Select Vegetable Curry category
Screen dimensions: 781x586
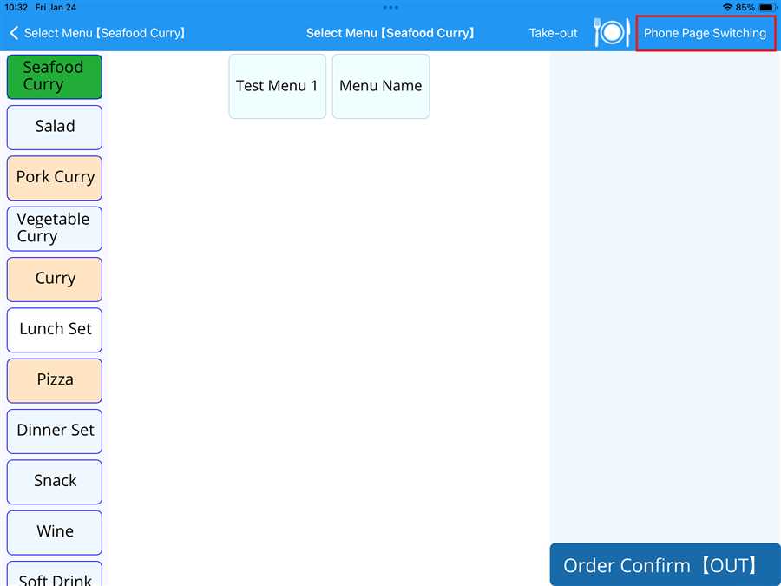pos(55,228)
